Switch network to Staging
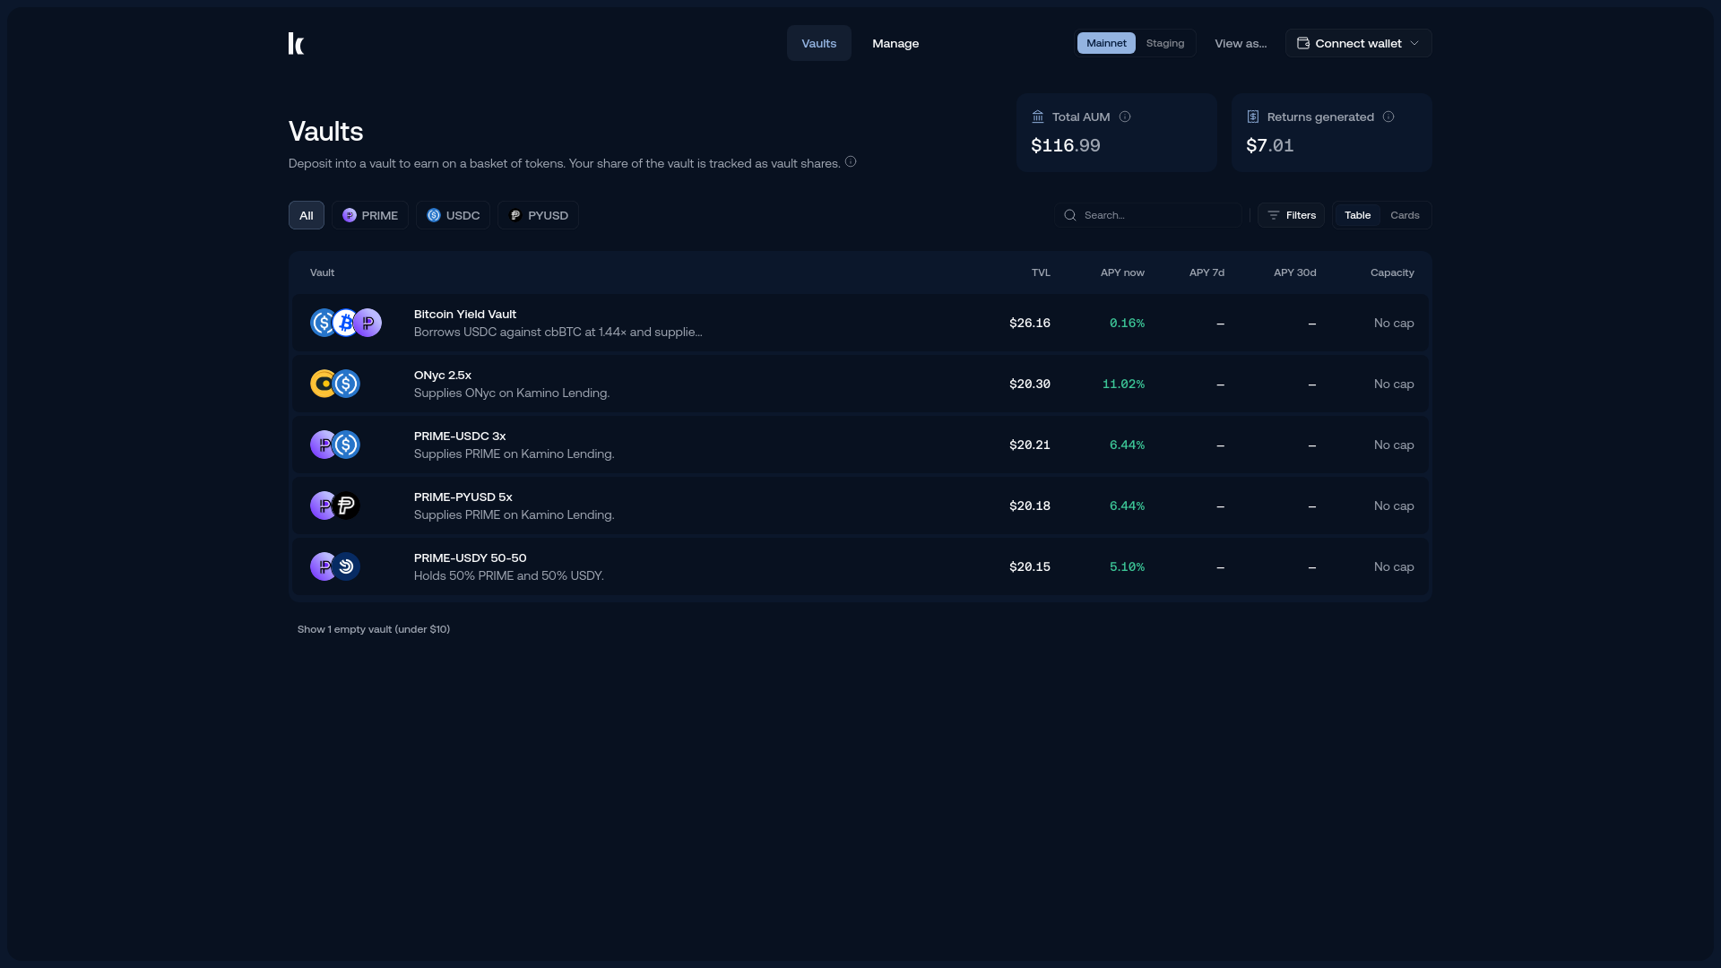 point(1165,43)
